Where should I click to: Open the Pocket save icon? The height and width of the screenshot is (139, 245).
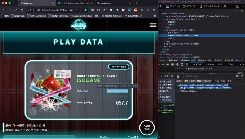(x=98, y=10)
